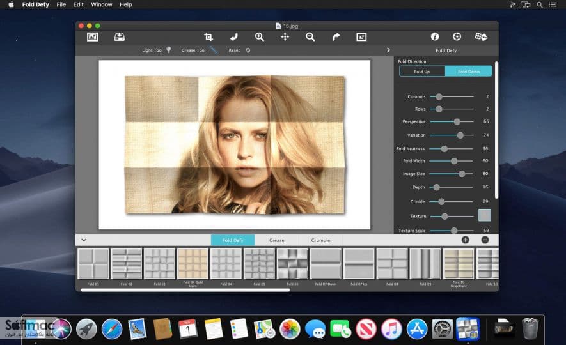Click the dice randomize icon
This screenshot has width=566, height=345.
coord(481,36)
